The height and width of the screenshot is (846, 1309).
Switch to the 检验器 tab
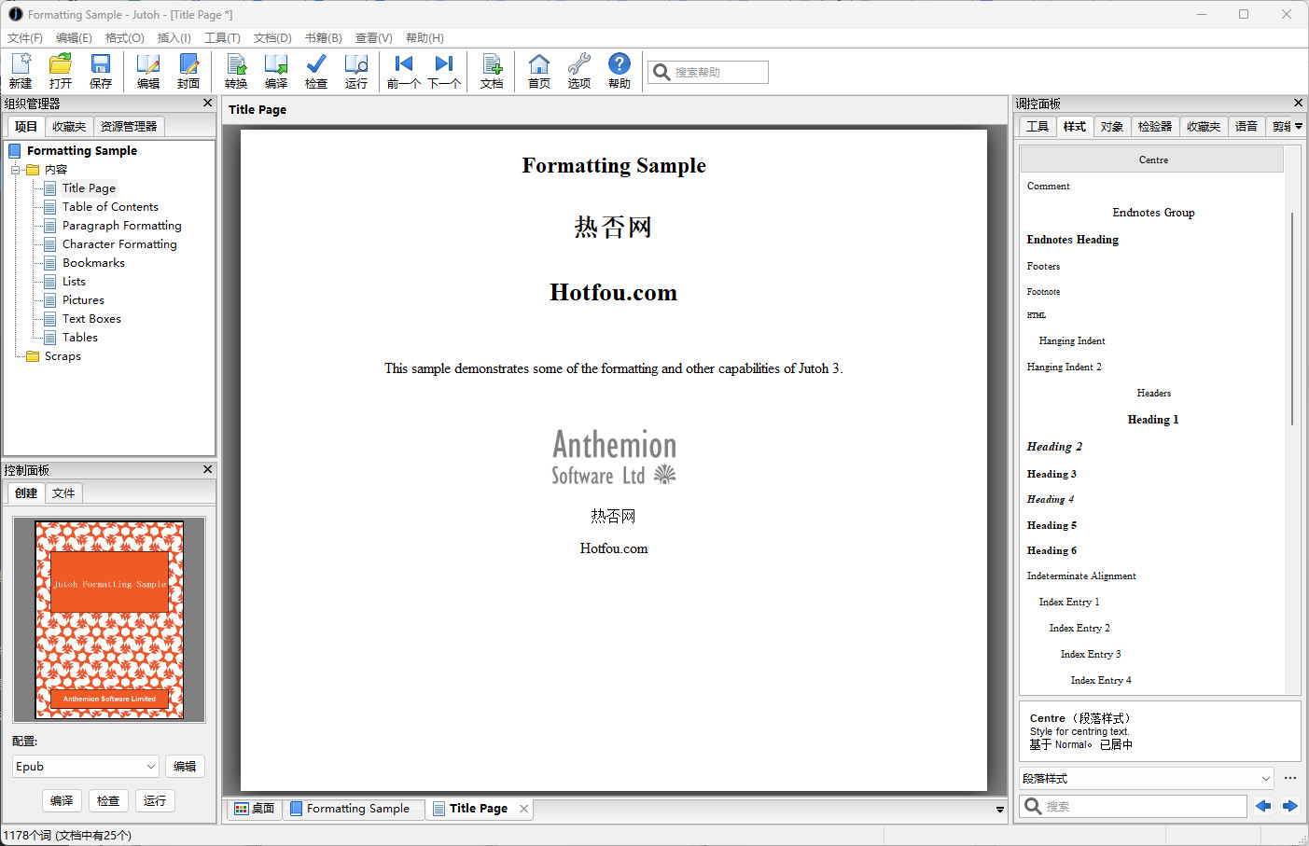click(1155, 127)
